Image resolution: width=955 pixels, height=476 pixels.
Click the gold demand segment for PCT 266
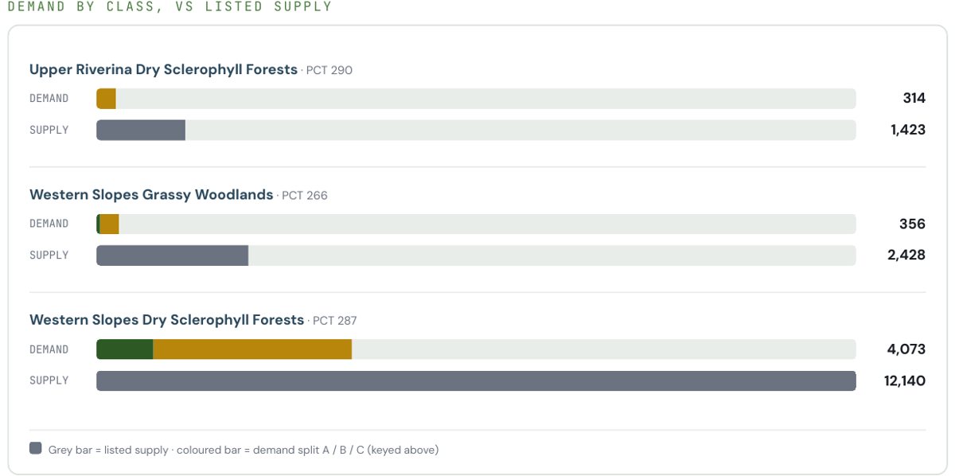(110, 224)
